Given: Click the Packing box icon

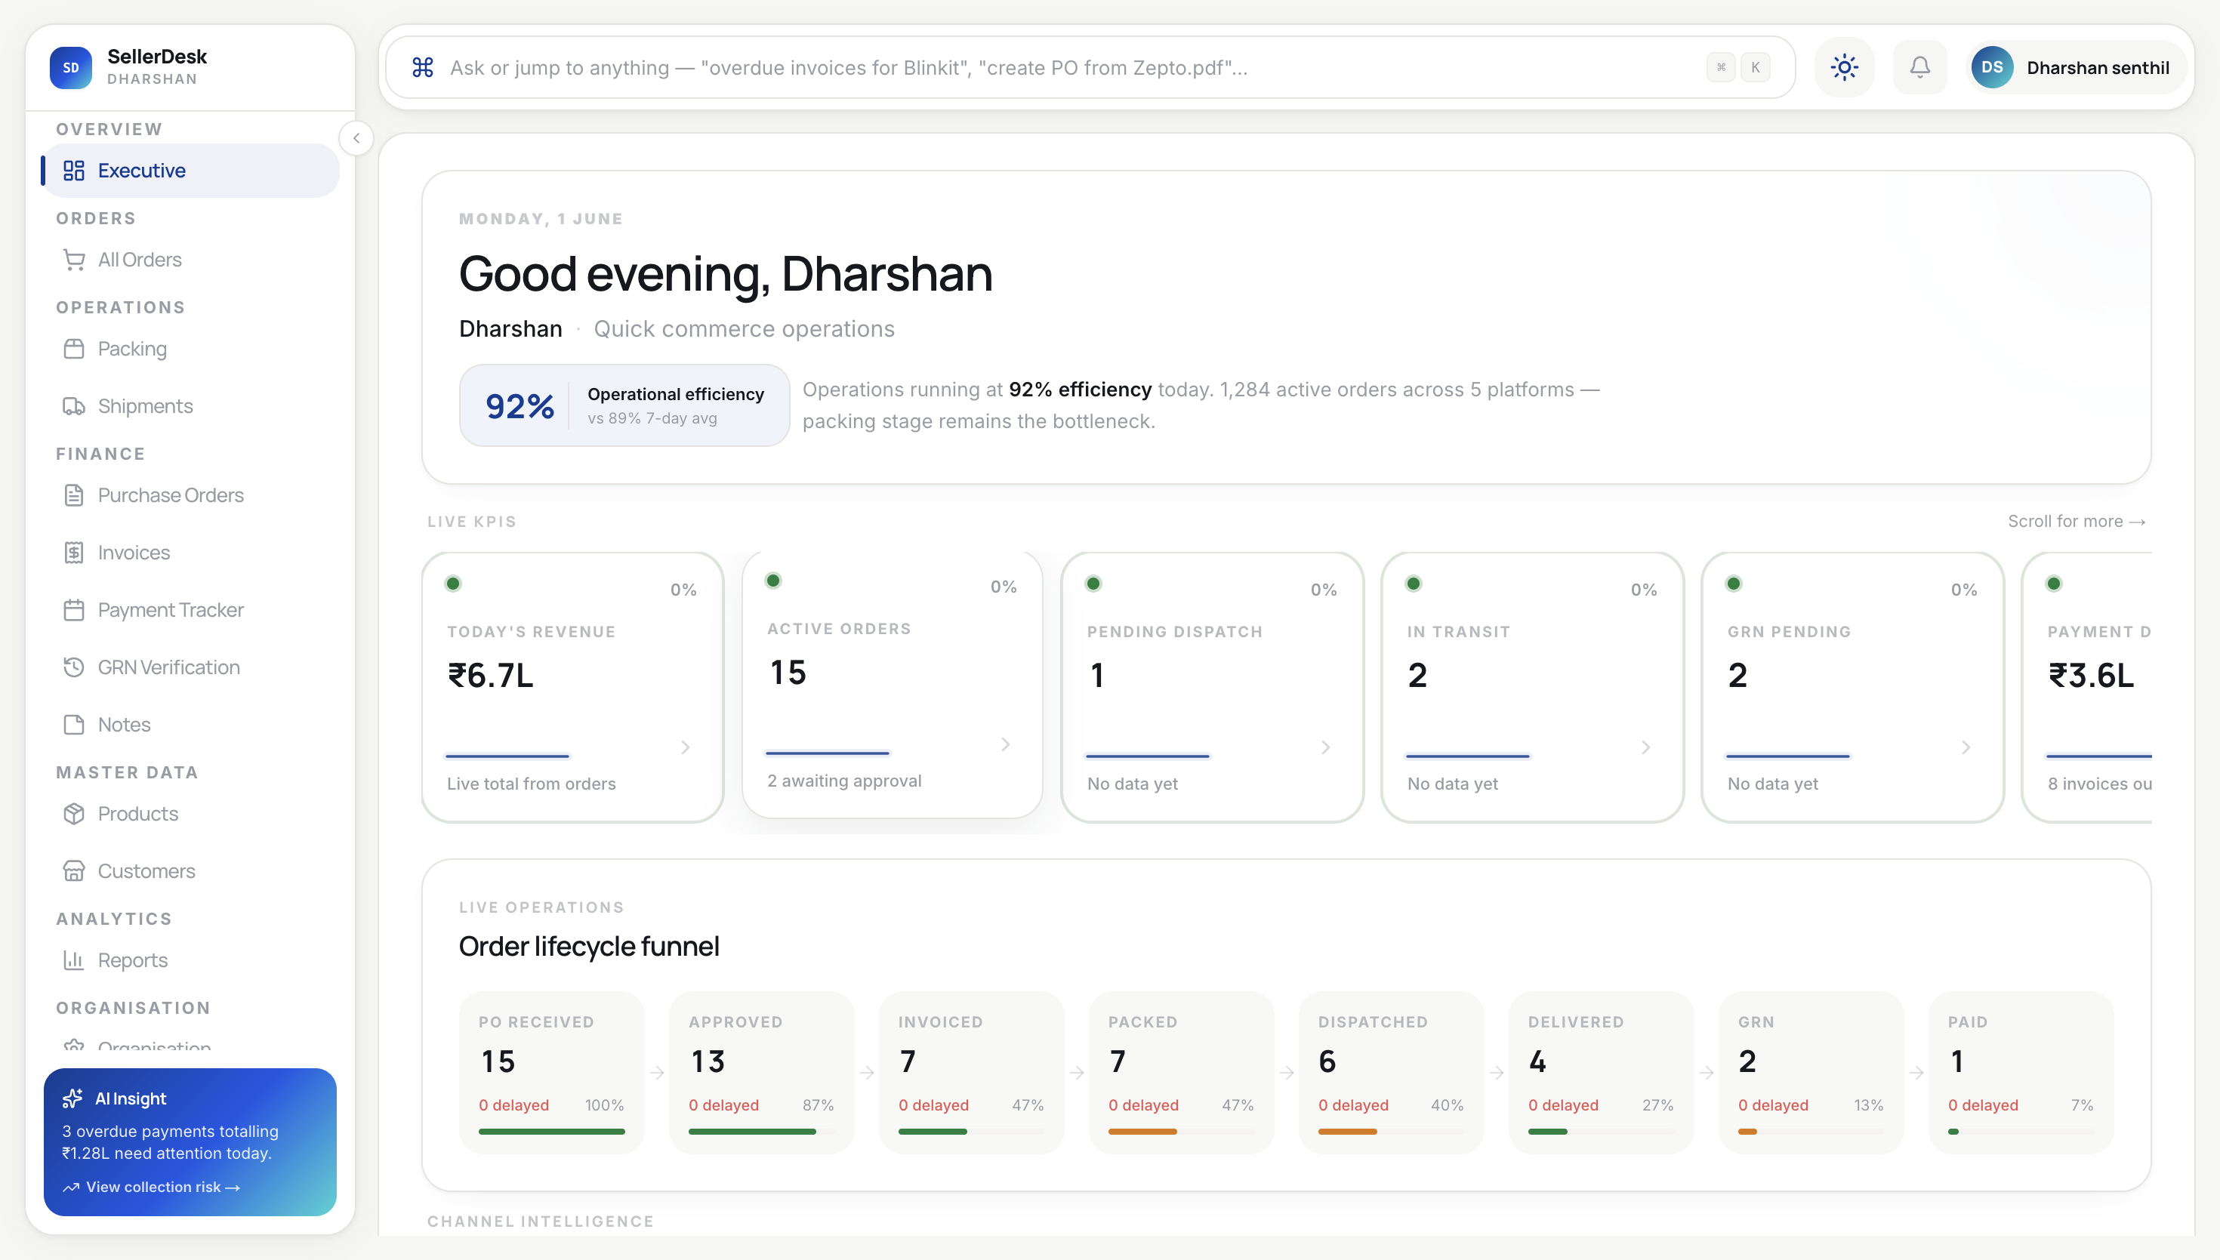Looking at the screenshot, I should 75,349.
